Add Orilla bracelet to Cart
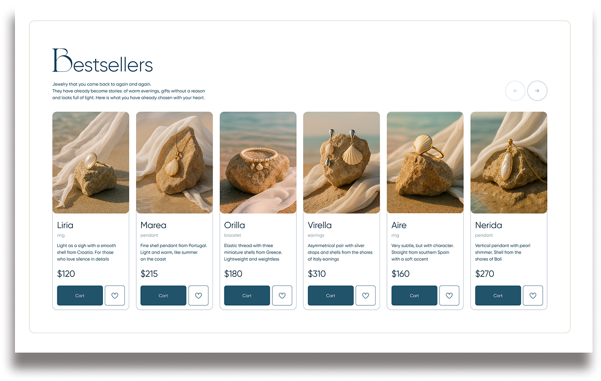Viewport: 601px width, 381px height. (247, 295)
